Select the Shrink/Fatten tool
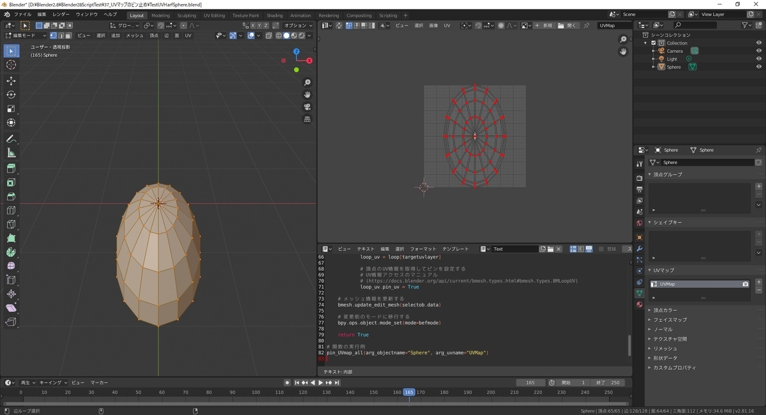 click(11, 294)
